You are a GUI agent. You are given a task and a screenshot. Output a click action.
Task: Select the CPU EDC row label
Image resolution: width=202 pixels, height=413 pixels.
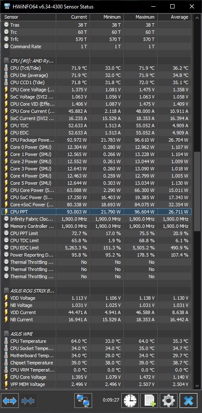[x=19, y=133]
